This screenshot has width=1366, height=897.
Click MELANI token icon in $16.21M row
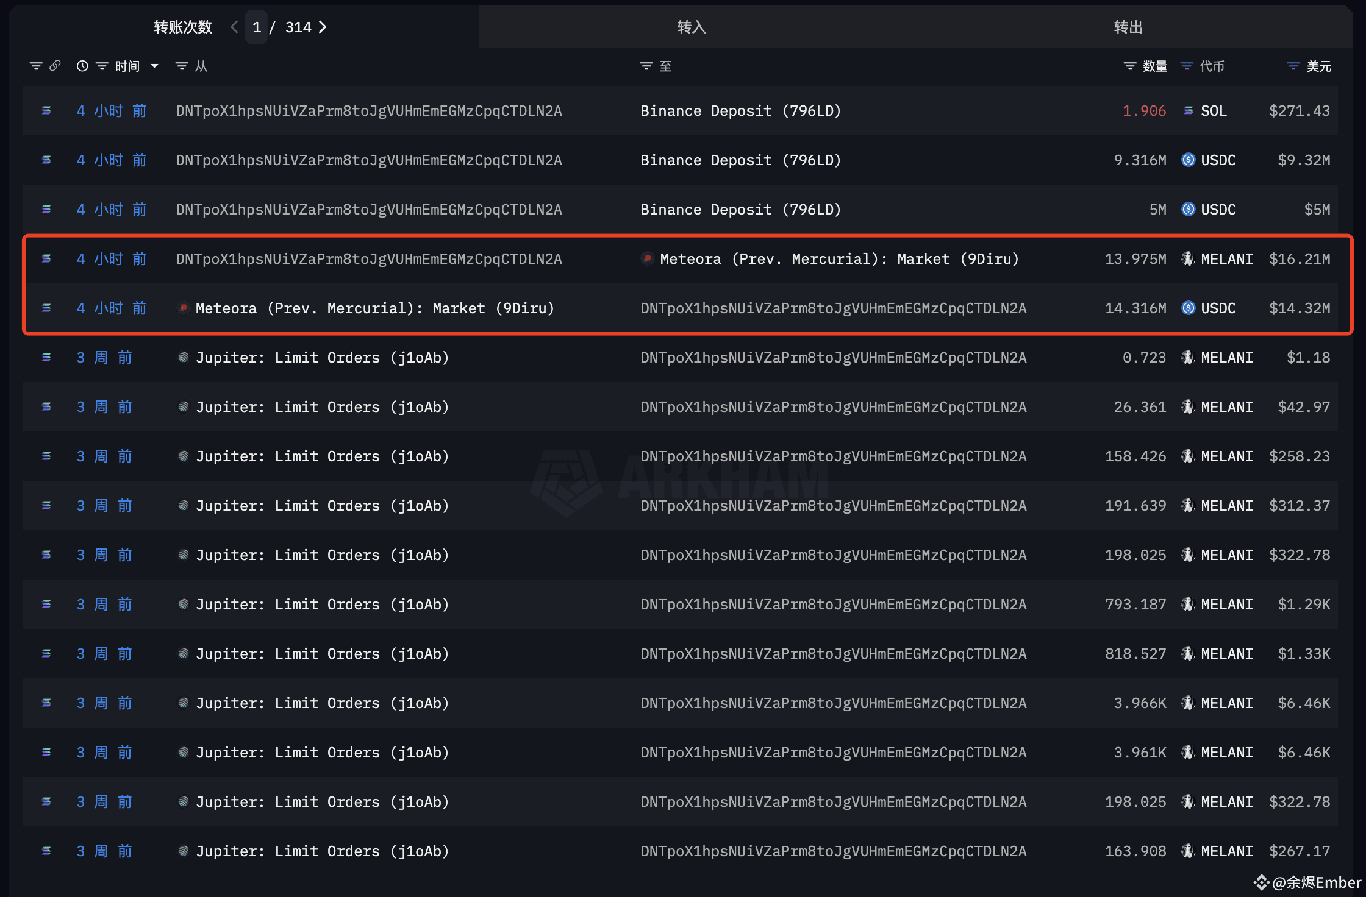1188,259
